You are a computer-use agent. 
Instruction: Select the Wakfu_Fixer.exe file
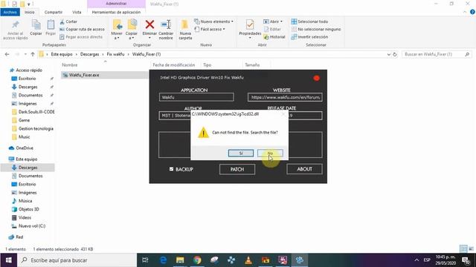click(84, 75)
